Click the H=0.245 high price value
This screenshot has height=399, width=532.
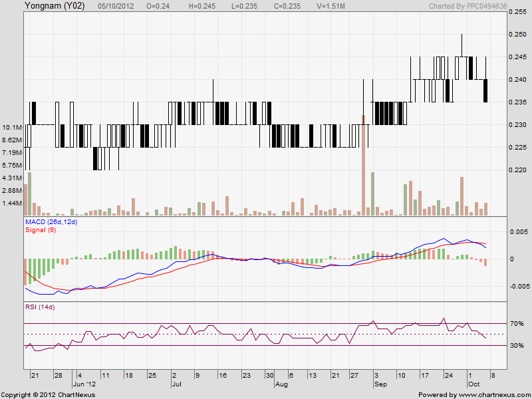pyautogui.click(x=202, y=6)
